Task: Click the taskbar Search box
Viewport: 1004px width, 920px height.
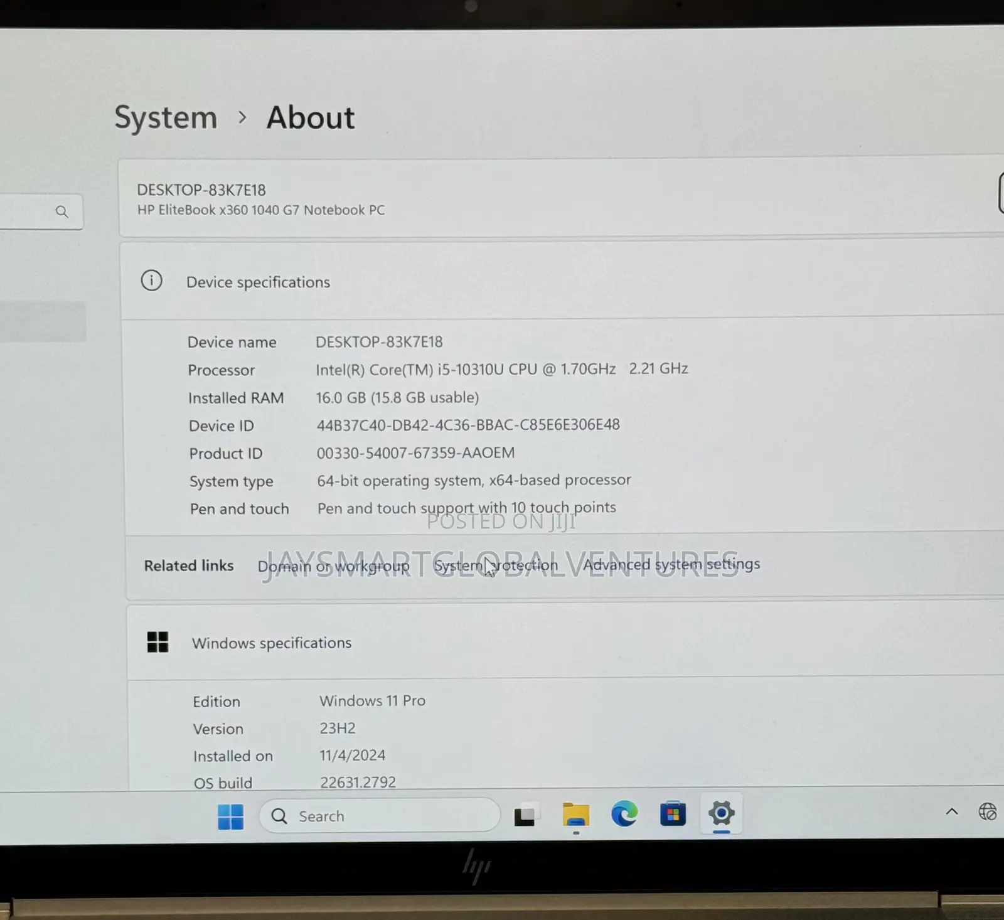Action: [x=380, y=816]
